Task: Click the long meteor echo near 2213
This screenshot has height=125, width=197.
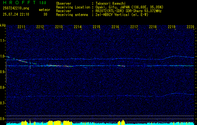Action: click(60, 66)
